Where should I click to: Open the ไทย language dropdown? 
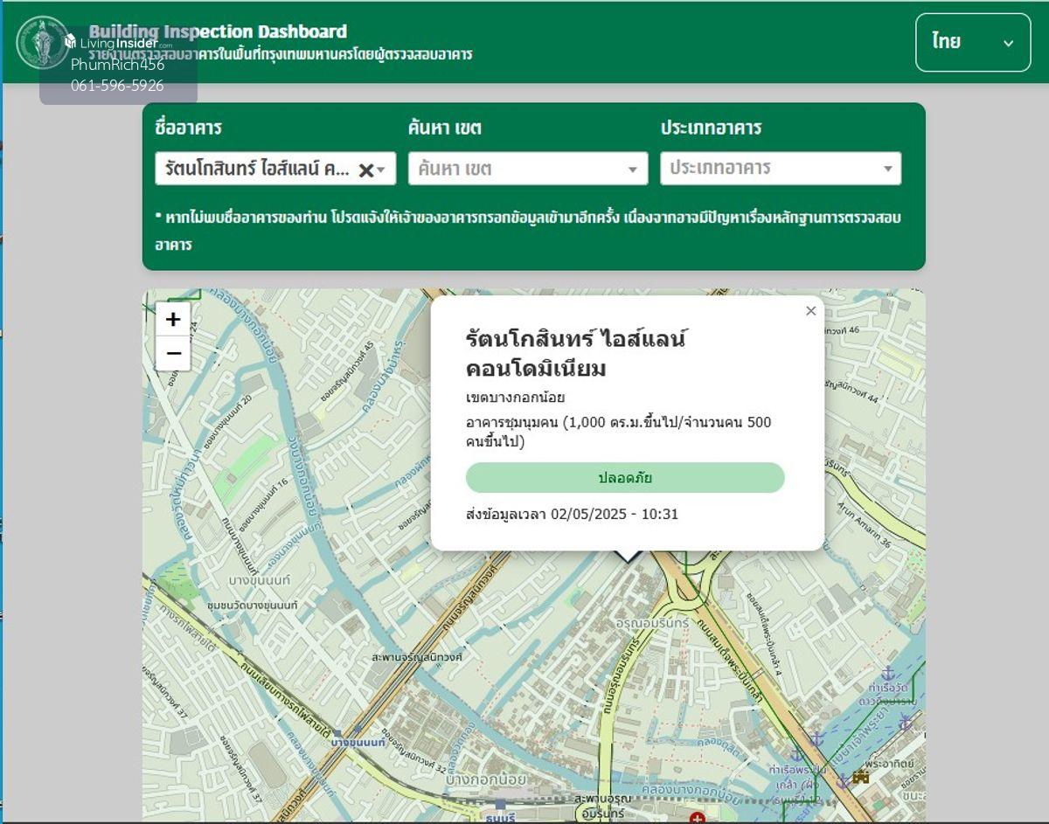[x=972, y=42]
